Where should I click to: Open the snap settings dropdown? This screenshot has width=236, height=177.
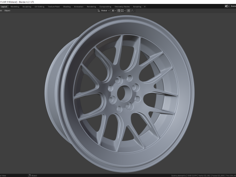tap(123, 10)
